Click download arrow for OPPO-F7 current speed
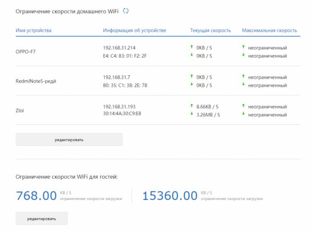This screenshot has width=312, height=232. click(192, 55)
